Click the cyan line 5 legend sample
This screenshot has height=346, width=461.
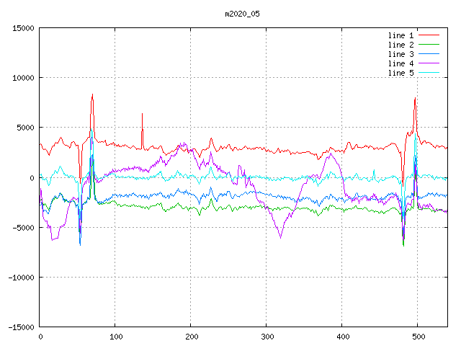(429, 73)
